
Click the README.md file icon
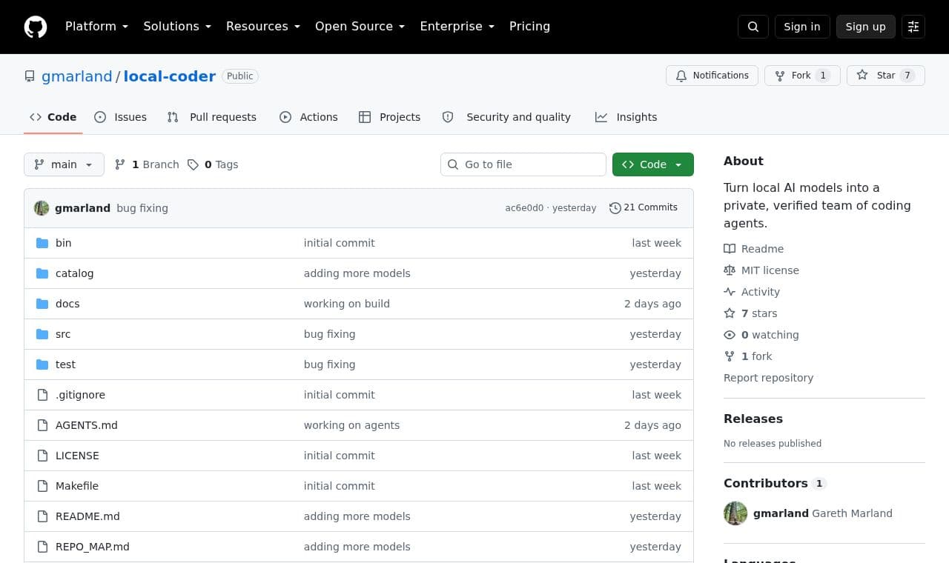[42, 516]
